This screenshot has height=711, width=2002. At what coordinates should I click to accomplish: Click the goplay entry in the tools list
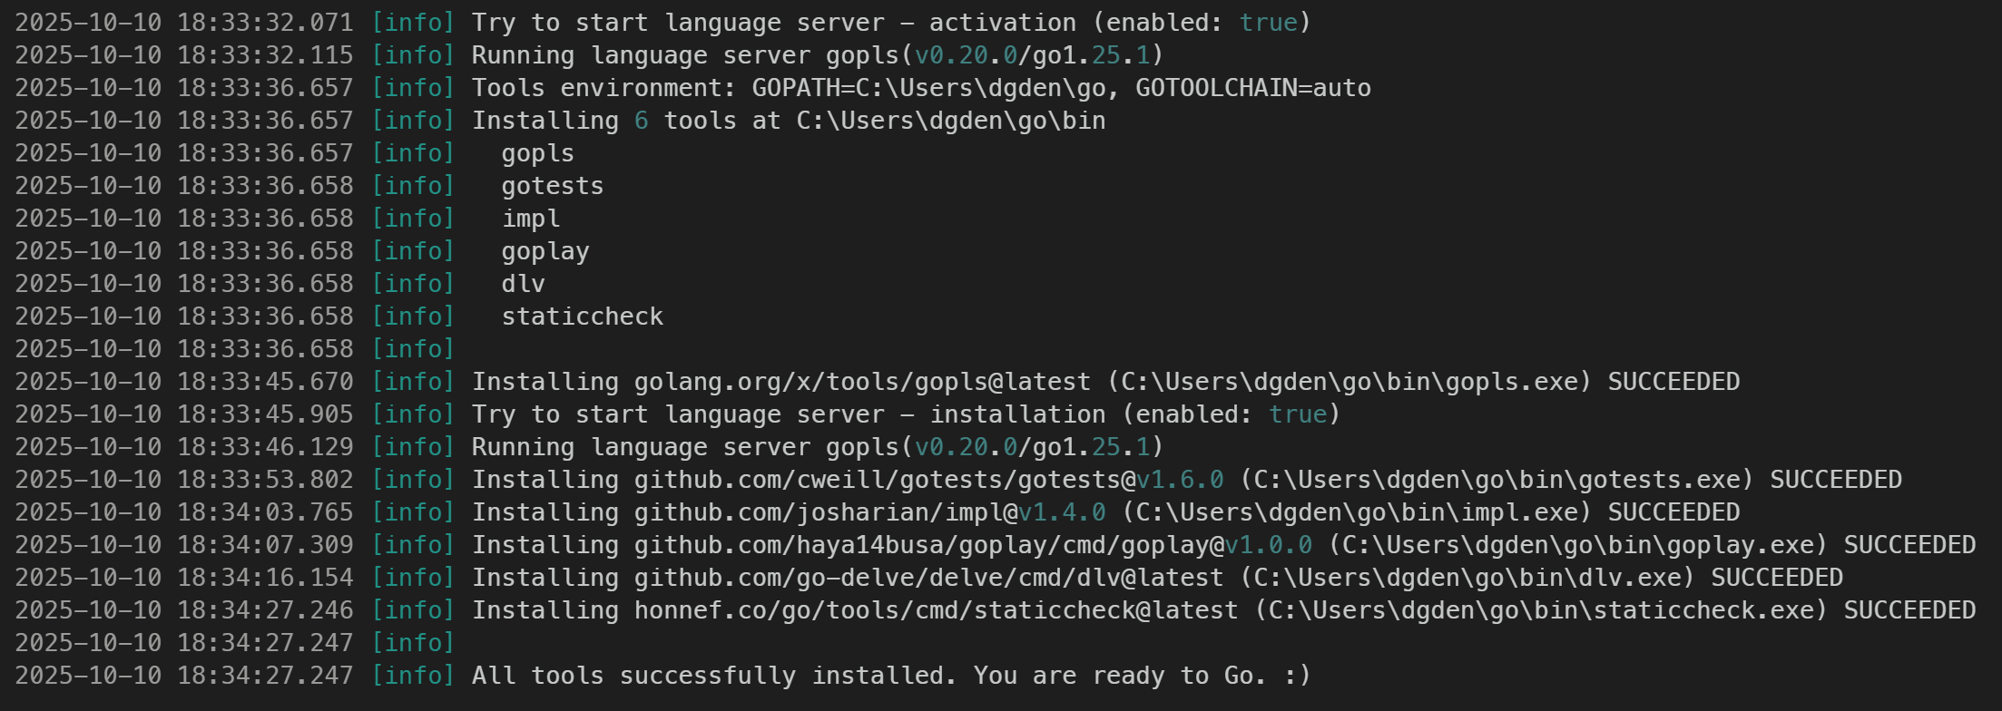pyautogui.click(x=545, y=251)
